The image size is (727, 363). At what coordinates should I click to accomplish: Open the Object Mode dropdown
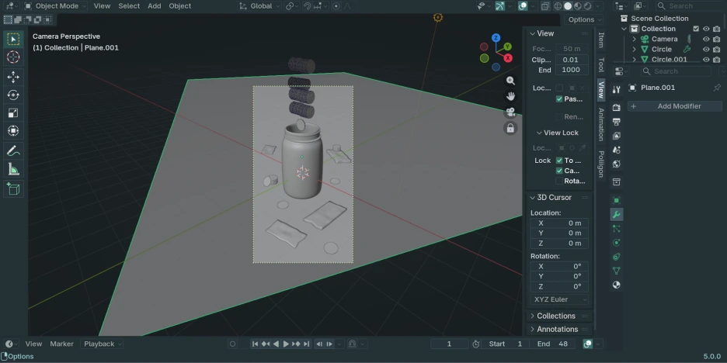(x=56, y=6)
